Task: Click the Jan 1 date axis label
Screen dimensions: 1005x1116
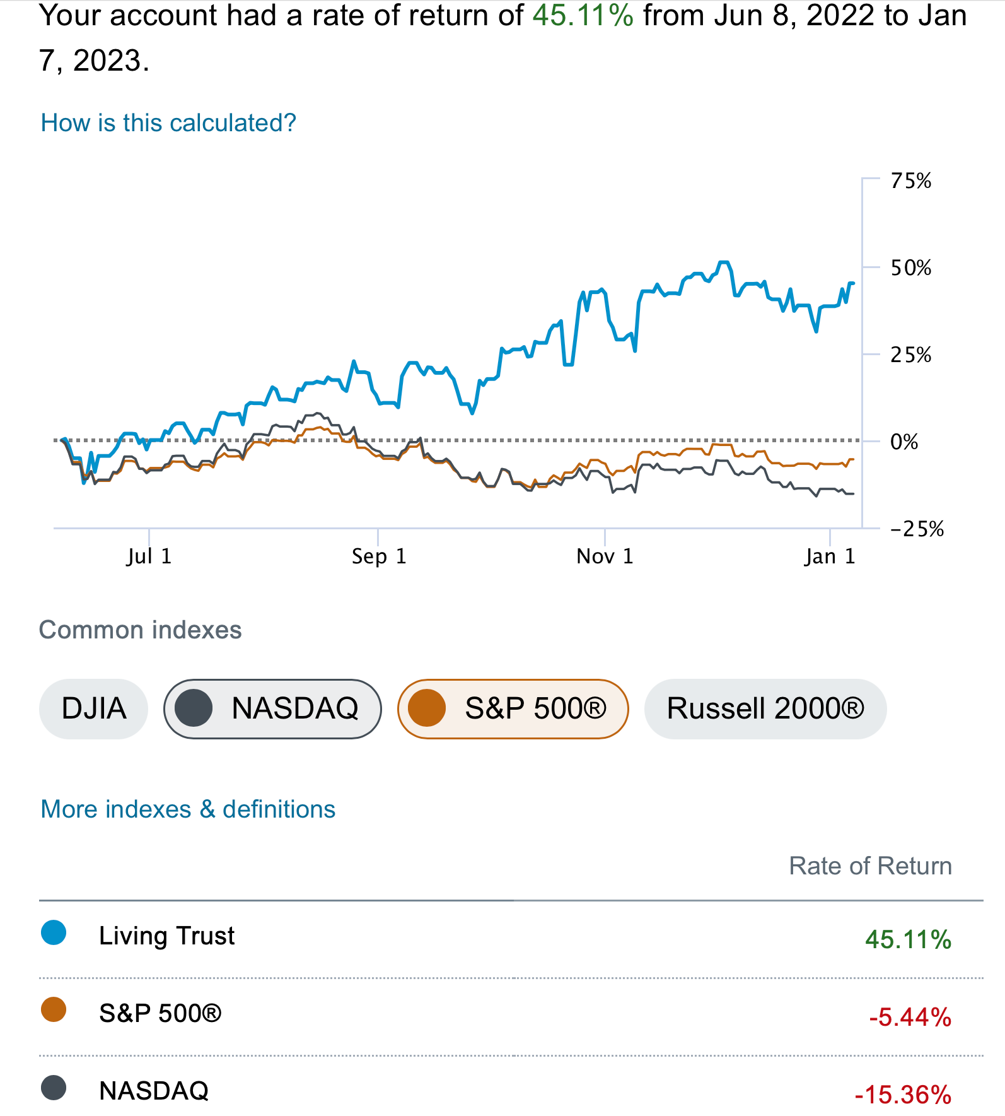Action: pos(829,556)
